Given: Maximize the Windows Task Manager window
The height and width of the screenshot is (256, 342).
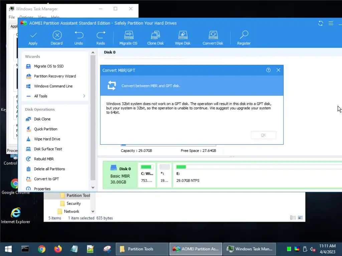Looking at the screenshot, I should [115, 9].
